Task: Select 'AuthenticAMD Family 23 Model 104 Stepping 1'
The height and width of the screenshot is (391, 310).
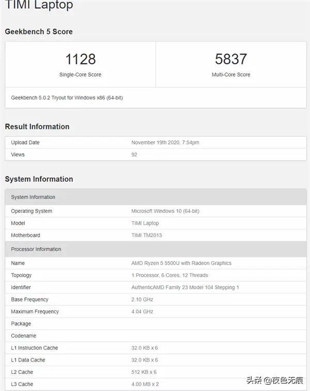Action: pos(185,287)
